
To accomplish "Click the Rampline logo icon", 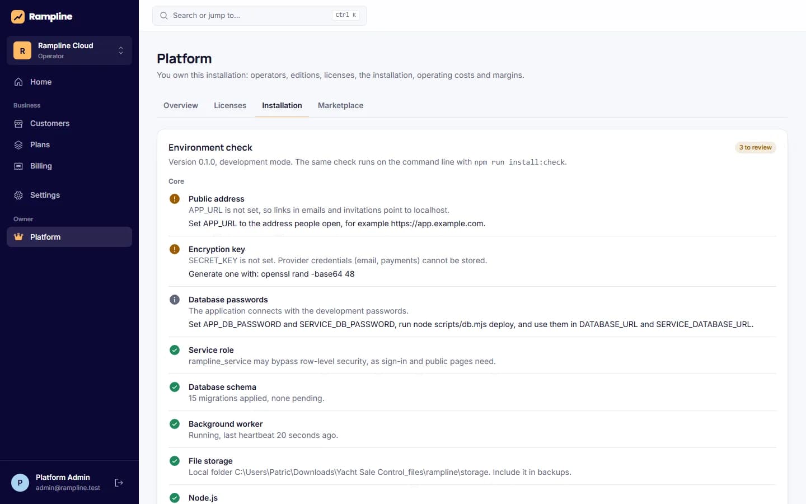I will [x=18, y=17].
